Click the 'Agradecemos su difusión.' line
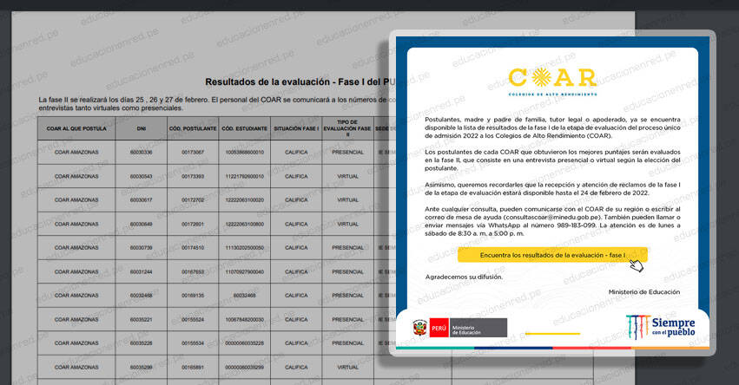Viewport: 739px width, 385px height. point(464,277)
